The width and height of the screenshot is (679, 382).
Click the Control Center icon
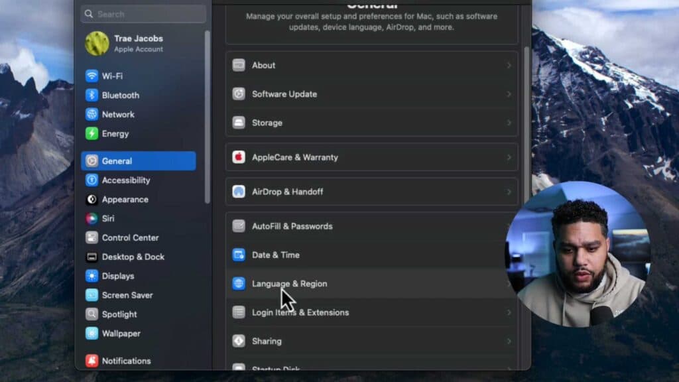(x=92, y=237)
